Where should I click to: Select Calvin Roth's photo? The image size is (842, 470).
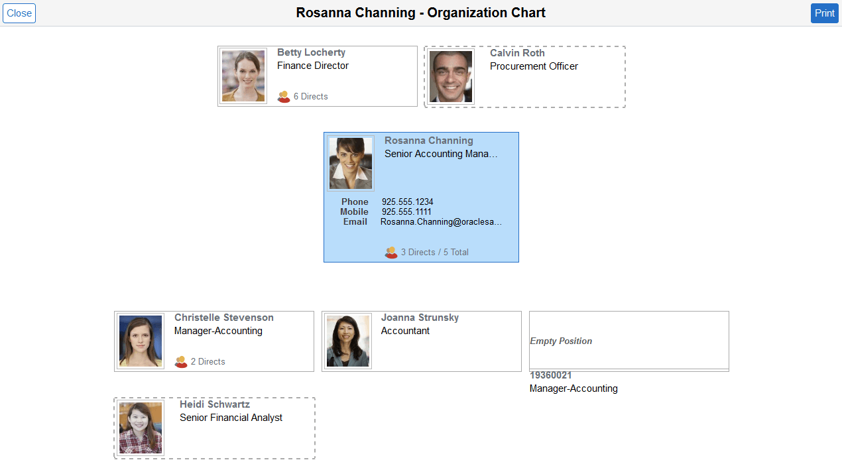[450, 76]
